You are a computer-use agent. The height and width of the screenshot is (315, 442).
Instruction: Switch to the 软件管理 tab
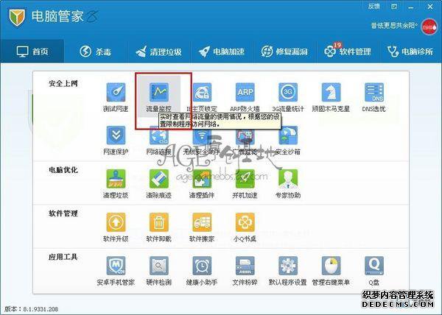348,52
